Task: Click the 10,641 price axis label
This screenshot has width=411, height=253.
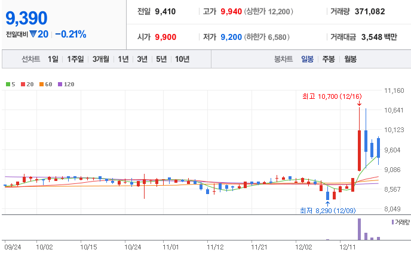Action: 394,110
